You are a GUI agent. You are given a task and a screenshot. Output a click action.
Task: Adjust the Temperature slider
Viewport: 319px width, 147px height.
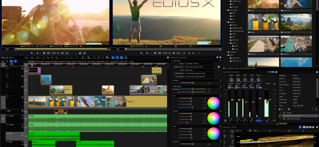pos(192,89)
